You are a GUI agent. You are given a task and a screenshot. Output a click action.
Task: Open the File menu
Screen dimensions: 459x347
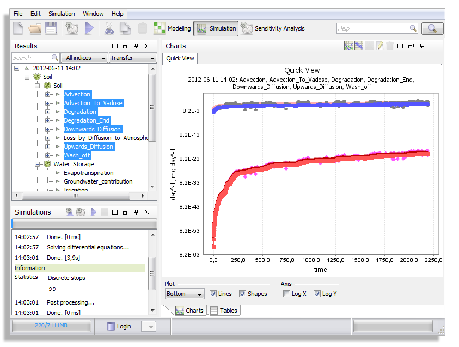18,14
